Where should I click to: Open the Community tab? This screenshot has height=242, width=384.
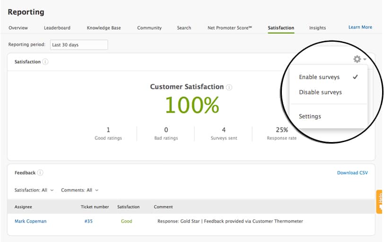(149, 28)
